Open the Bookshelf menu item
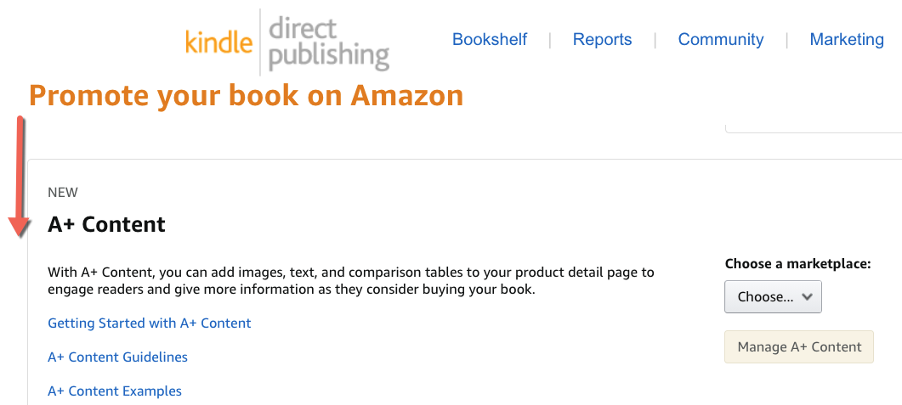The height and width of the screenshot is (405, 902). click(x=490, y=40)
